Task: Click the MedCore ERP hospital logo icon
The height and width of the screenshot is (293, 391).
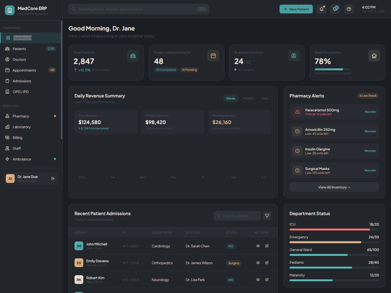Action: (10, 10)
